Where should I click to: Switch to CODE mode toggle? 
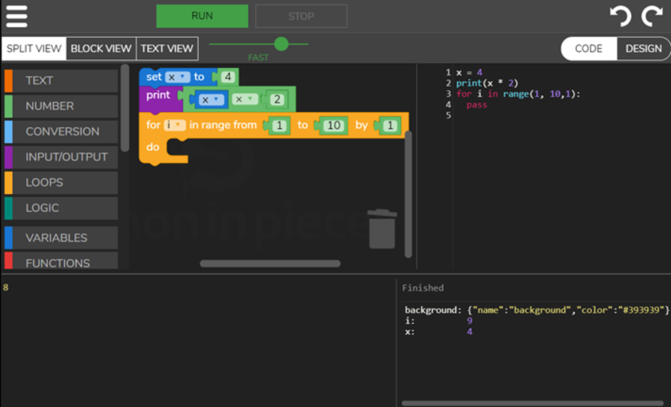[589, 49]
